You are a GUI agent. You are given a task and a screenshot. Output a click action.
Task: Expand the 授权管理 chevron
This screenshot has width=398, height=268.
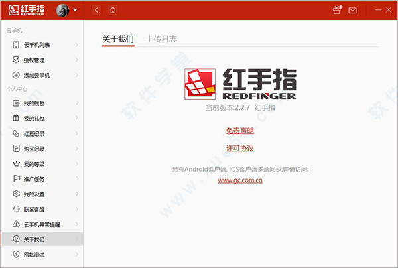pyautogui.click(x=77, y=60)
